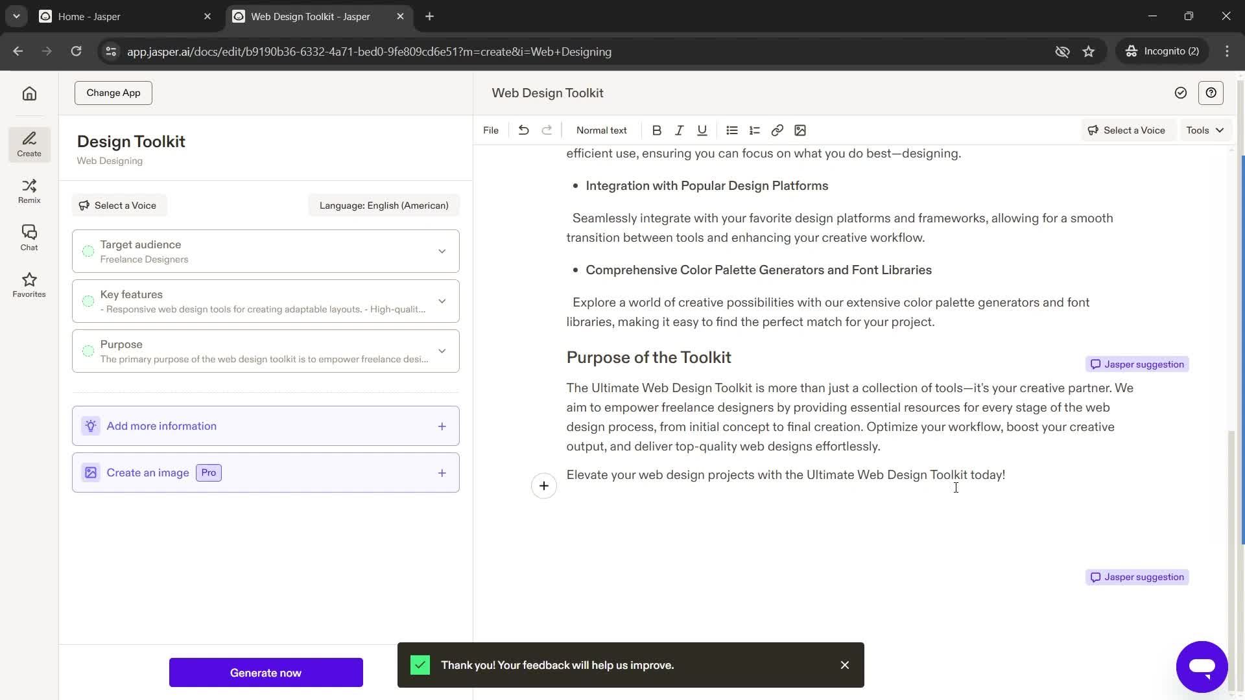Click plus on Create an image

pyautogui.click(x=442, y=472)
